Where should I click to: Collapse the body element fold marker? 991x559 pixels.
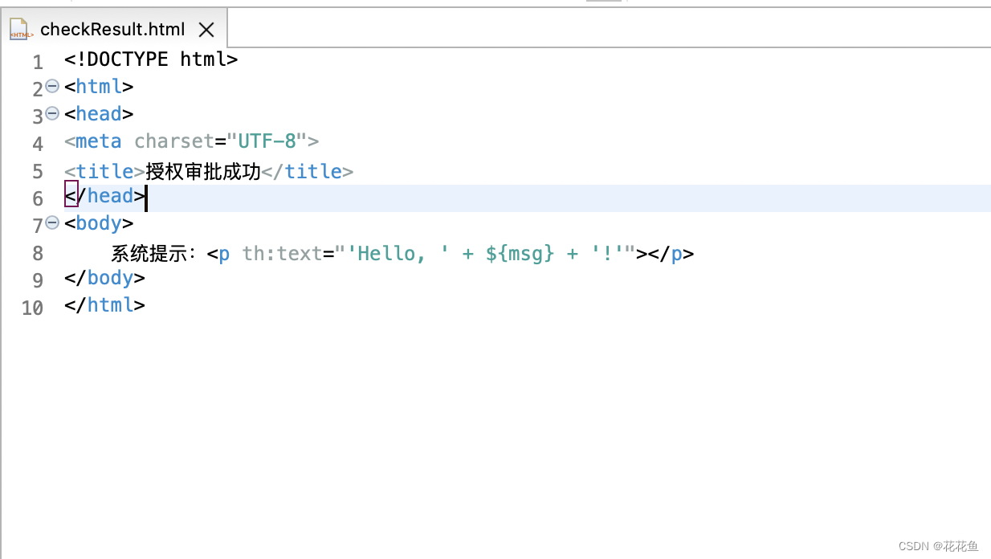[52, 222]
